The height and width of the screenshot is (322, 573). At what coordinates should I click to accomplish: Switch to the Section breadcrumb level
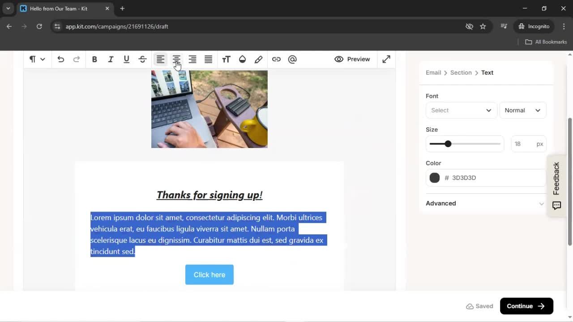[461, 72]
